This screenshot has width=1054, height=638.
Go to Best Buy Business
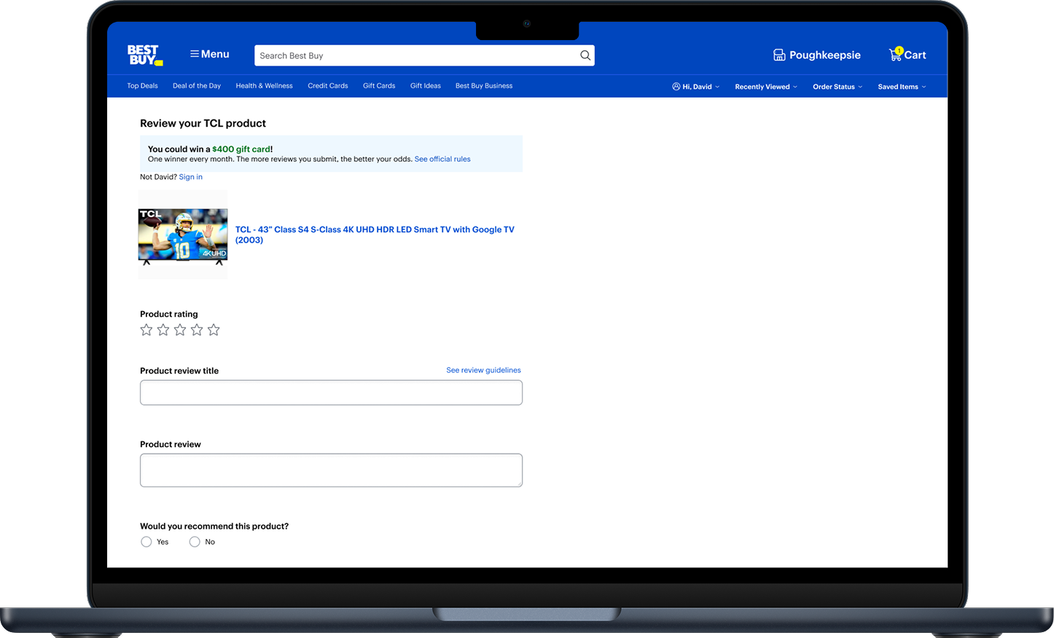click(x=484, y=86)
